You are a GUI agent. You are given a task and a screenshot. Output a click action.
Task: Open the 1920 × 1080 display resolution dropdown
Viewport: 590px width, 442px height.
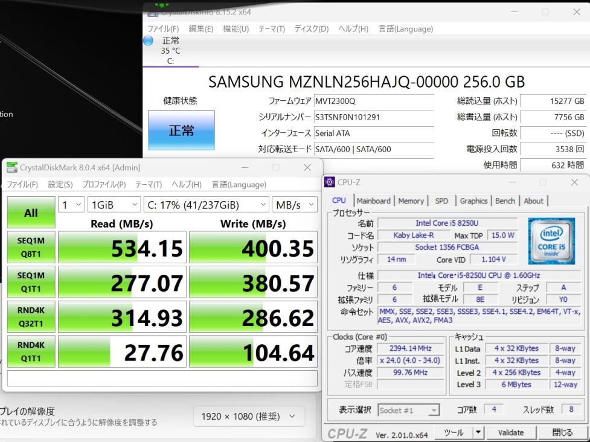[x=249, y=417]
